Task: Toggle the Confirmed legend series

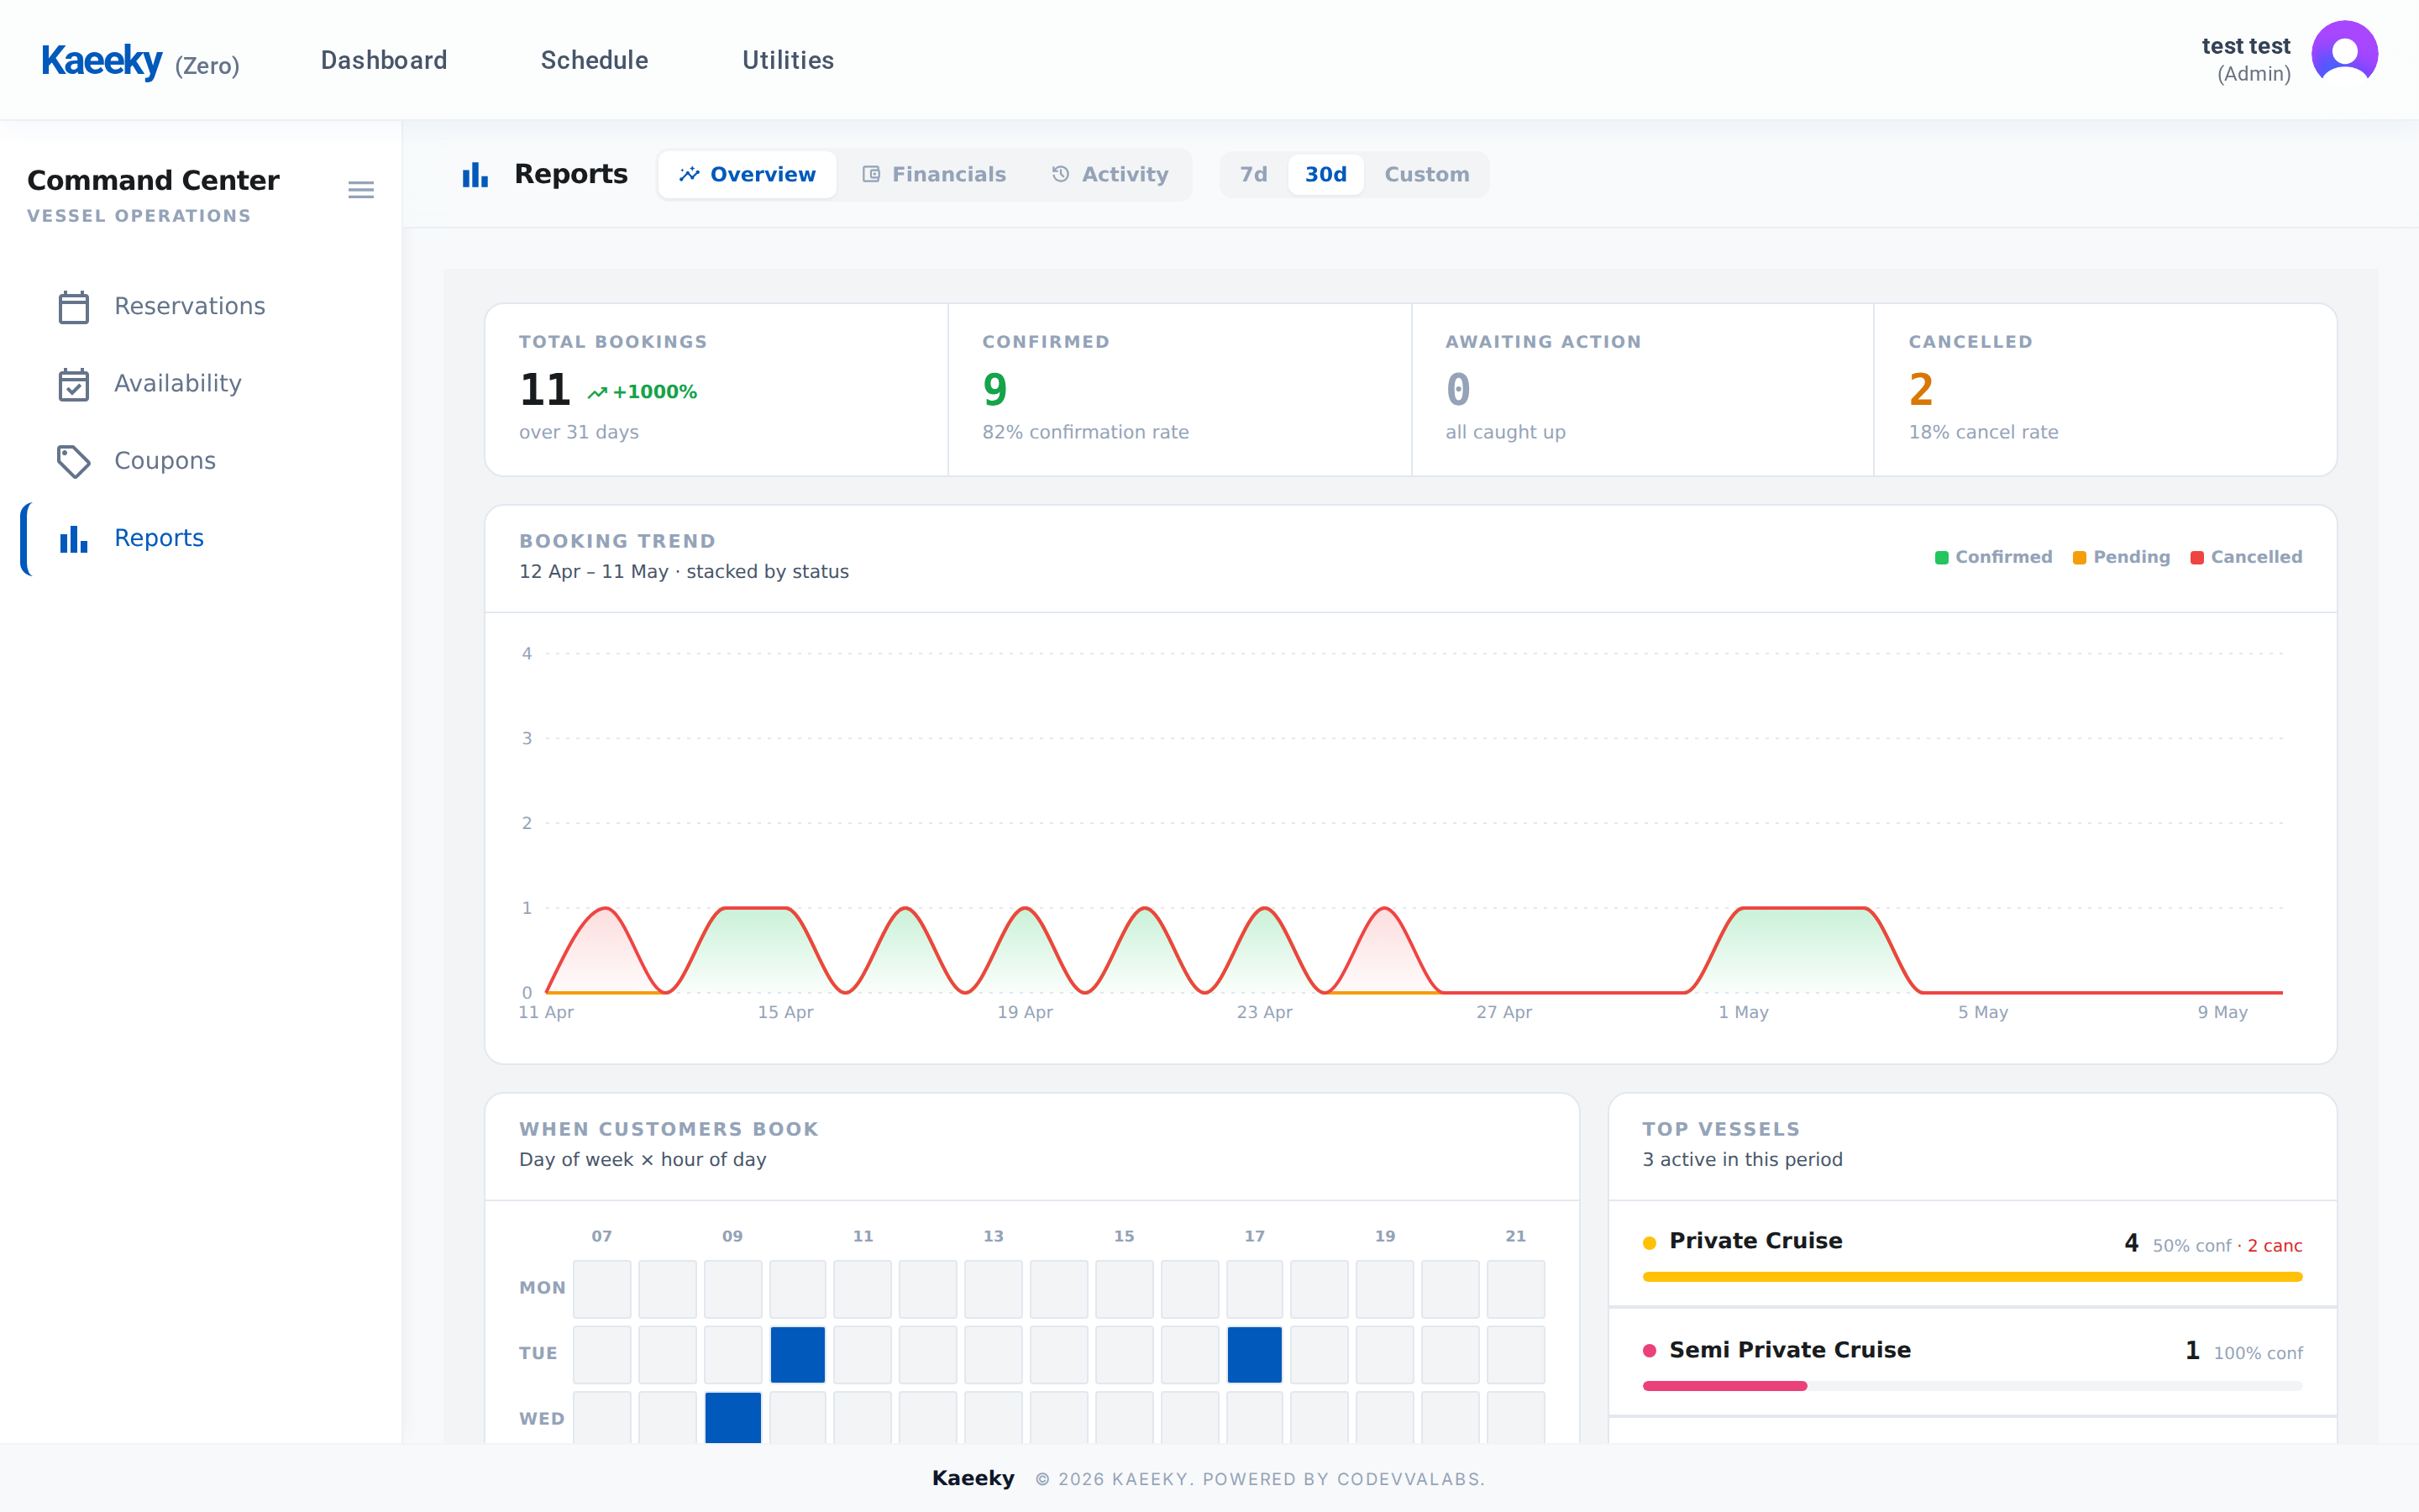Action: coord(1993,557)
